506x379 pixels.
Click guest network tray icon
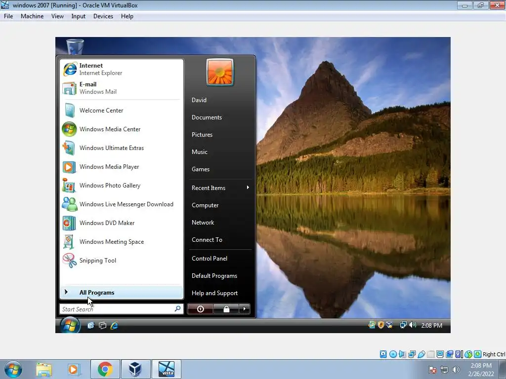[x=403, y=325]
